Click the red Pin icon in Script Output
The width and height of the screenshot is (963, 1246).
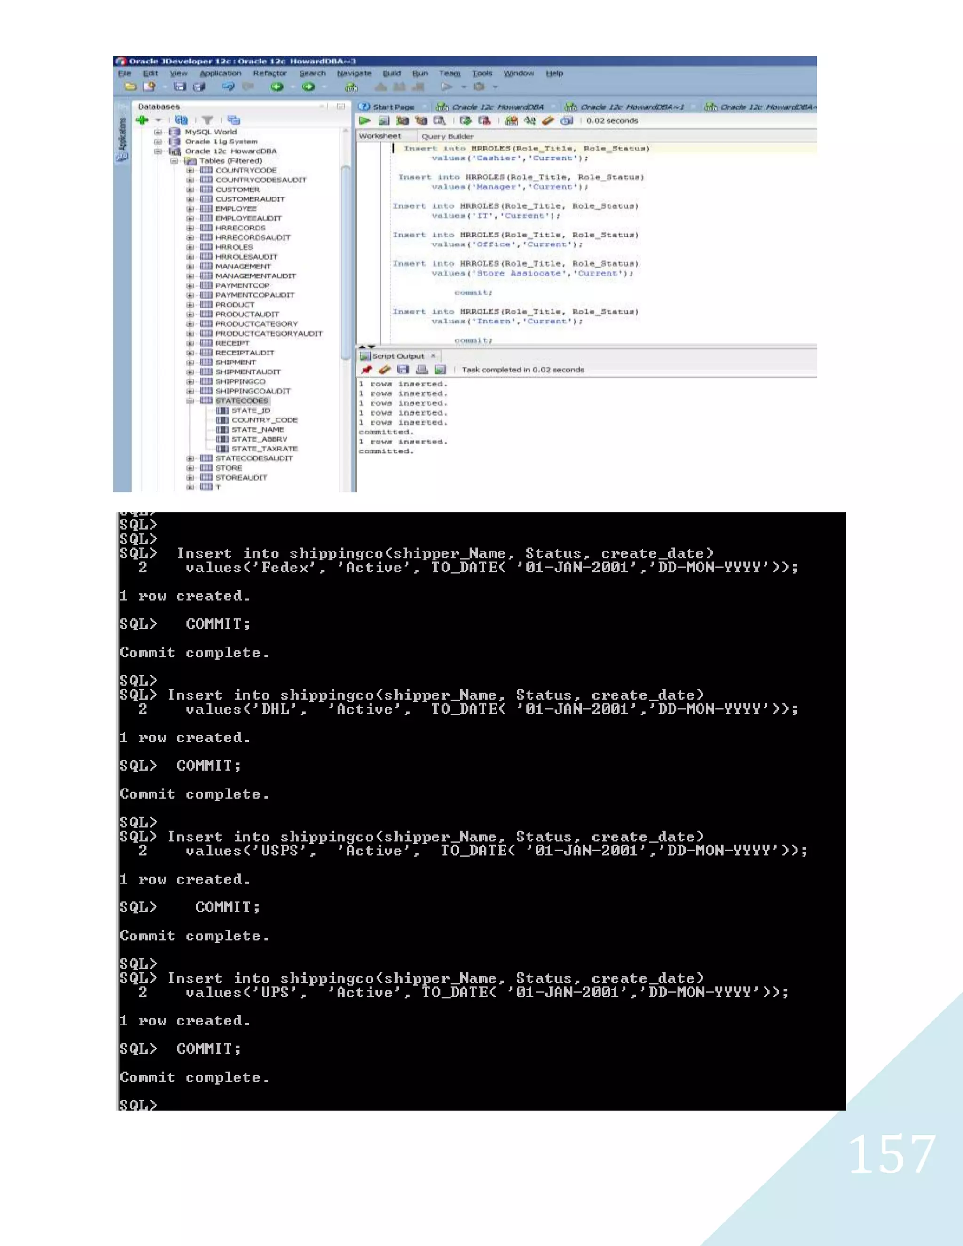[367, 370]
